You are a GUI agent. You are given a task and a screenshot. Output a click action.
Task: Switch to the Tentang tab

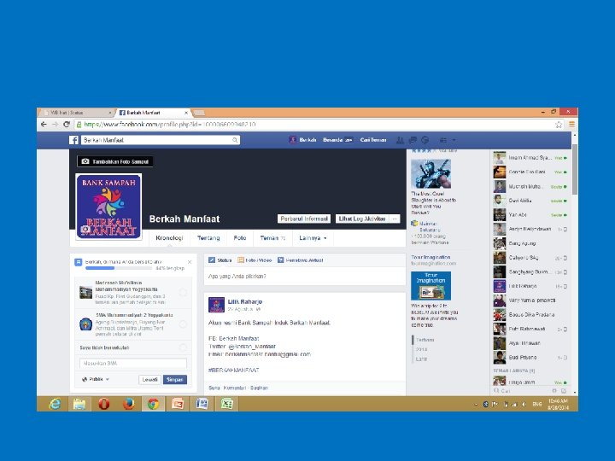[x=208, y=238]
